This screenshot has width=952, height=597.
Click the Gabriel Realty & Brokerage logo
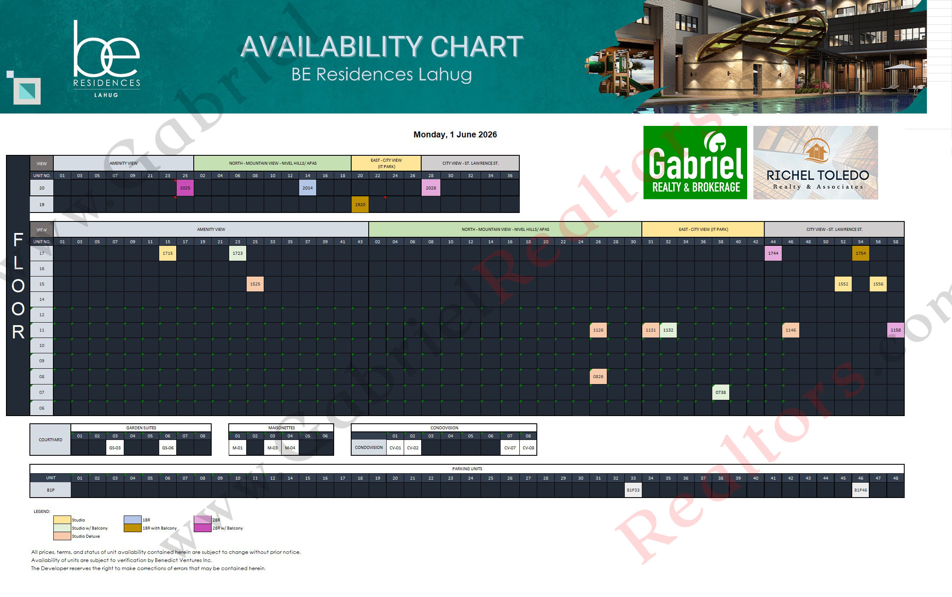[x=695, y=163]
